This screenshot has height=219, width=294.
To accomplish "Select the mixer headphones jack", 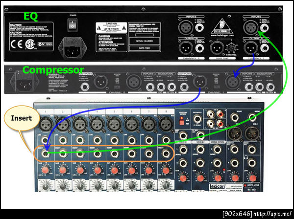I will click(252, 163).
